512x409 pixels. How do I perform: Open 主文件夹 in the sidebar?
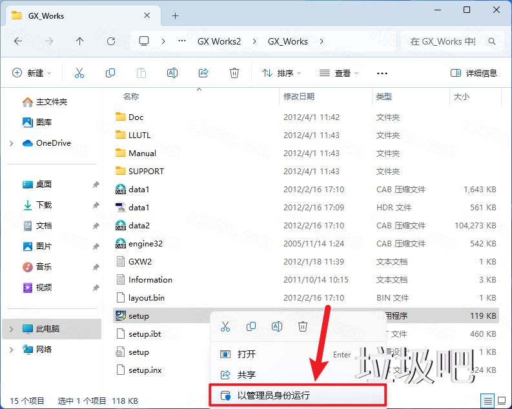click(x=45, y=102)
